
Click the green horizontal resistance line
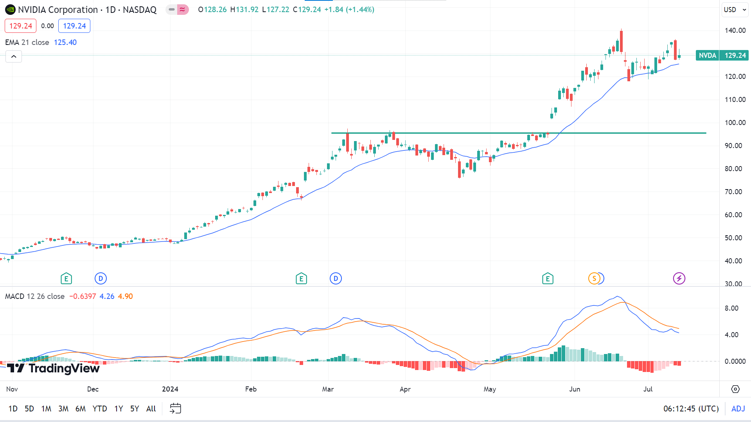tap(519, 133)
